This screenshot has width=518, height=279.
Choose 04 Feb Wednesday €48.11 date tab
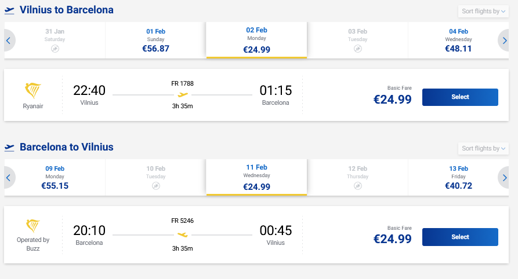[x=458, y=41]
